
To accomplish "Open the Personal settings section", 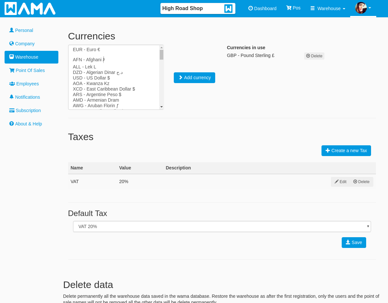I will [31, 30].
